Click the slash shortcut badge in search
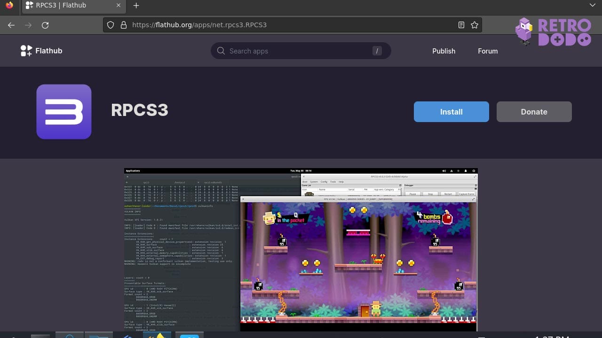Screen dimensions: 602x338 pyautogui.click(x=377, y=51)
